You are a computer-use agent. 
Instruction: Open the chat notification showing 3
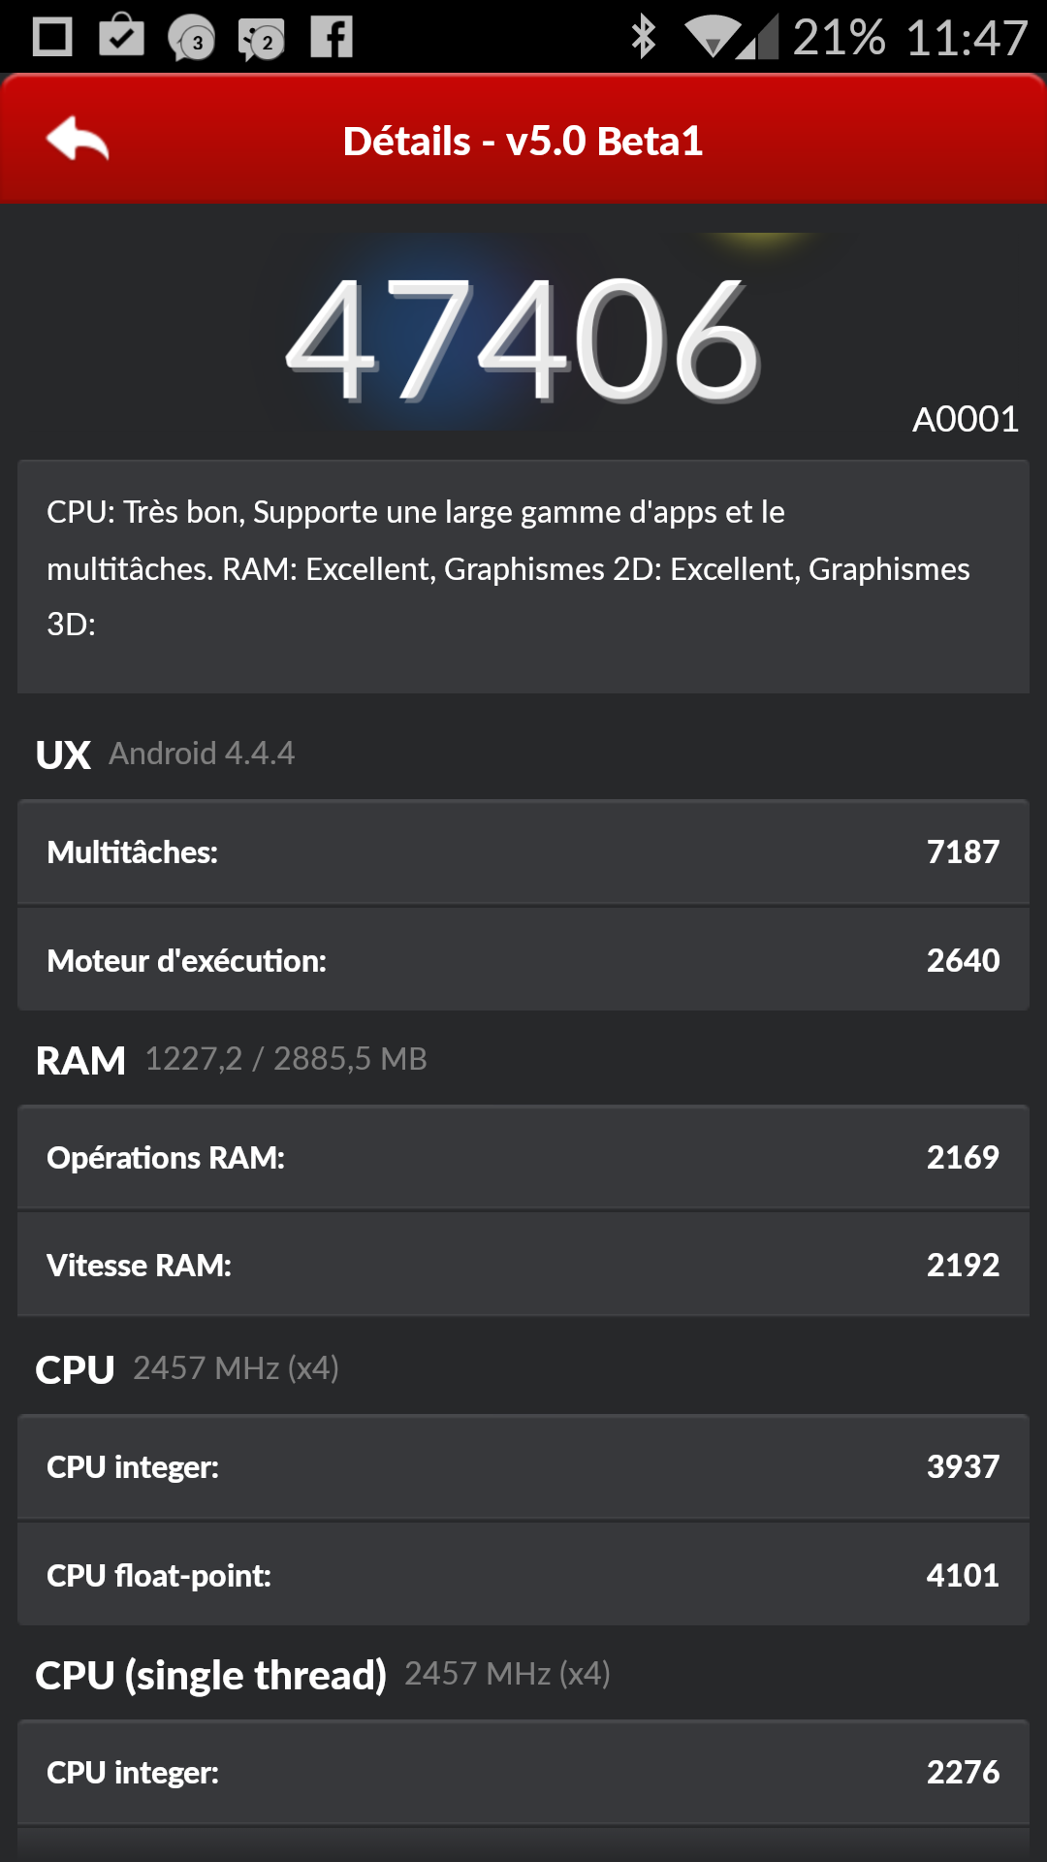(192, 40)
